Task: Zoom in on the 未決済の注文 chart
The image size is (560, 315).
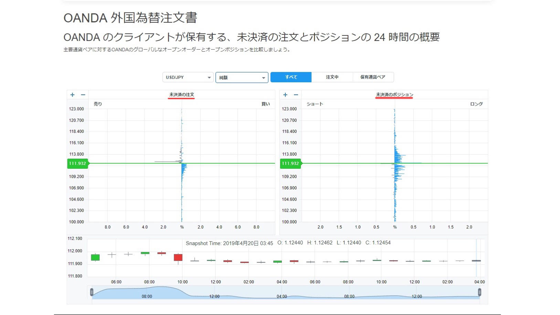Action: [72, 95]
